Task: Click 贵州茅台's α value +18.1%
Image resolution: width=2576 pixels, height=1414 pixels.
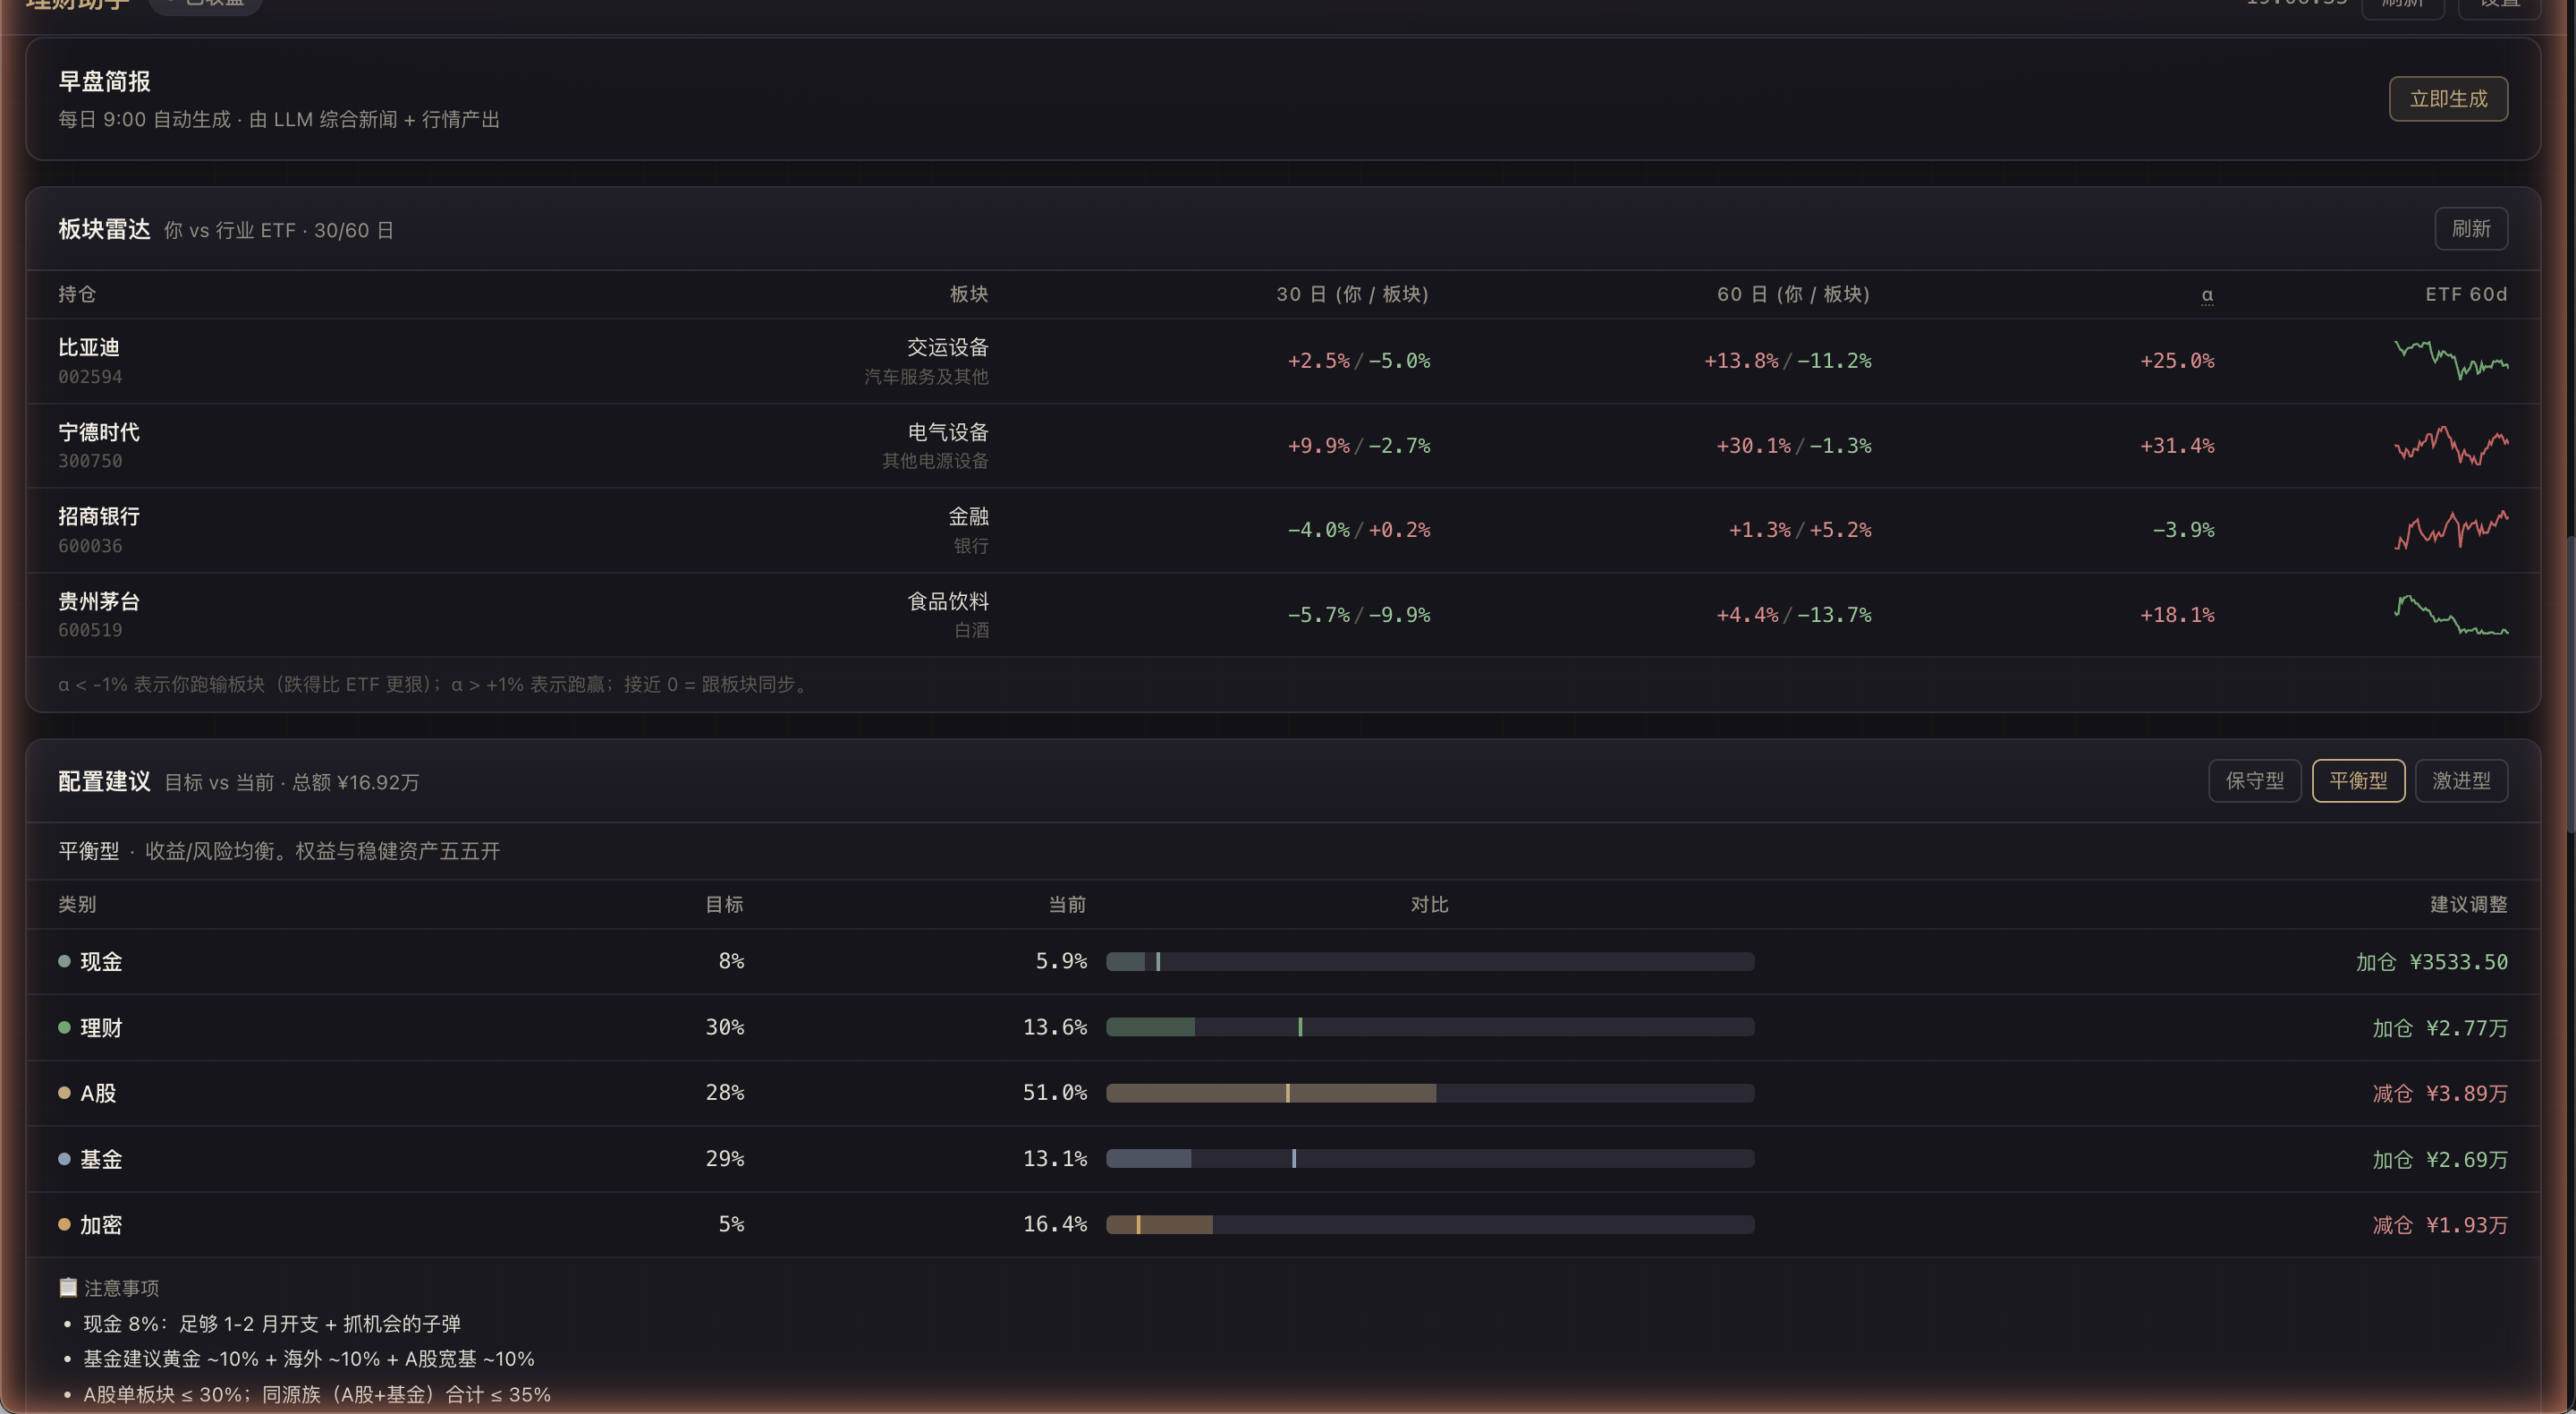Action: (x=2177, y=616)
